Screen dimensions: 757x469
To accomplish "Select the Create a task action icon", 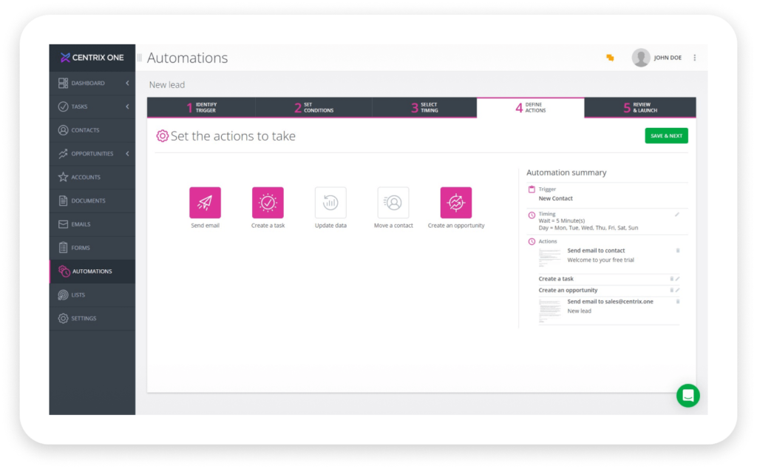I will pos(268,201).
